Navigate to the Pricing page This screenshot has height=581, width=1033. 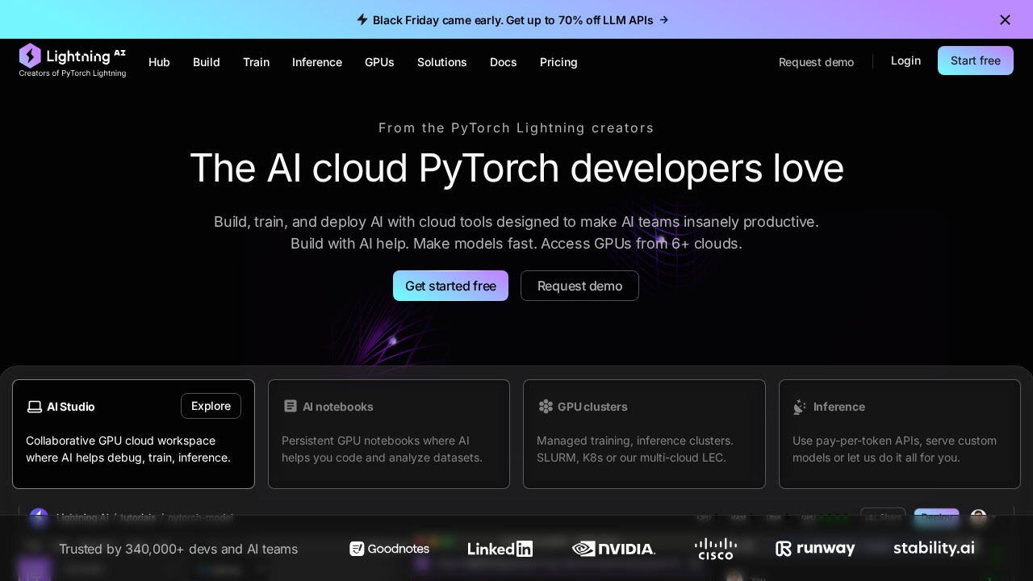pyautogui.click(x=558, y=62)
